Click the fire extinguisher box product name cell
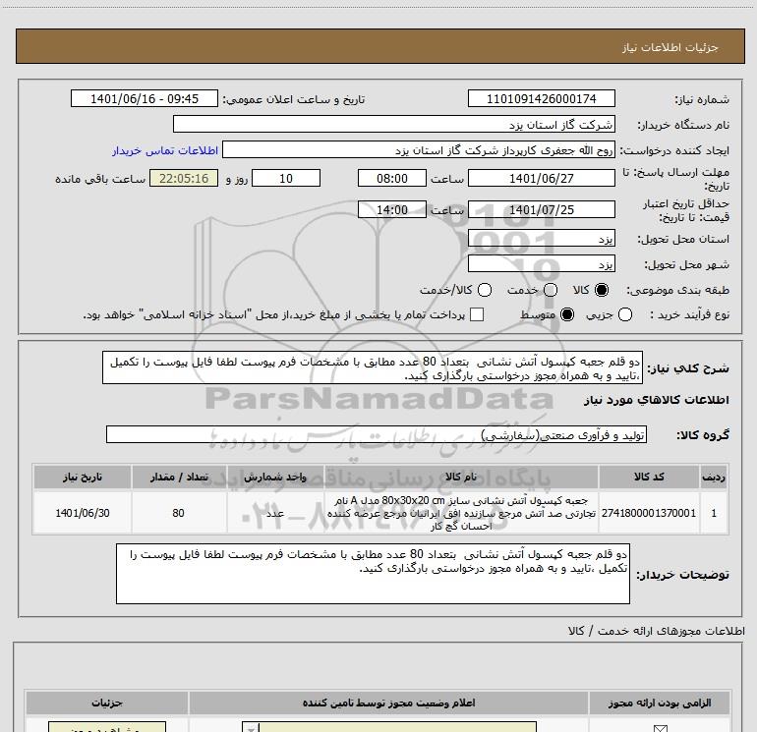Viewport: 757px width, 732px height. [460, 513]
